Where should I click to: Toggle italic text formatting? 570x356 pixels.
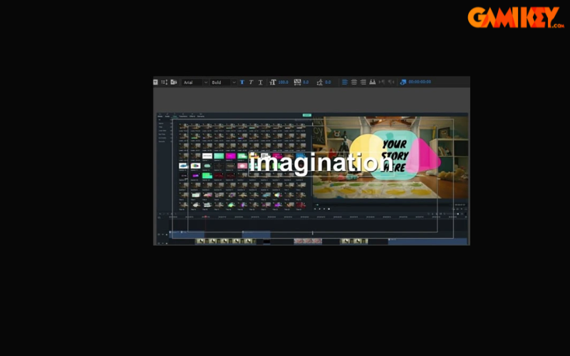coord(252,83)
